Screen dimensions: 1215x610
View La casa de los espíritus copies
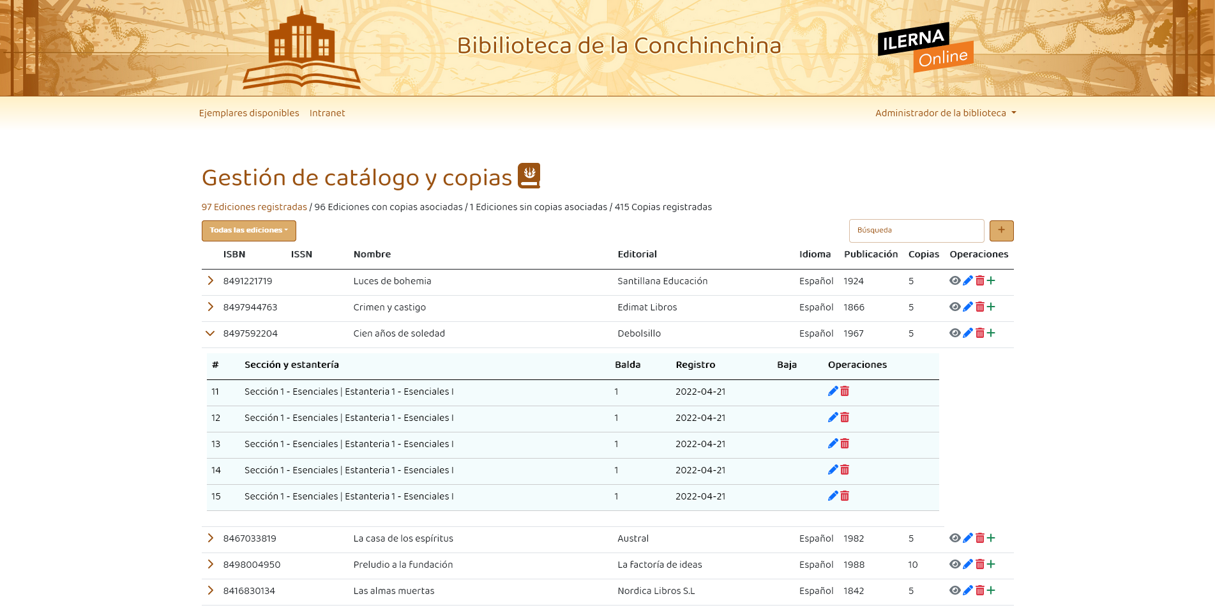click(210, 538)
